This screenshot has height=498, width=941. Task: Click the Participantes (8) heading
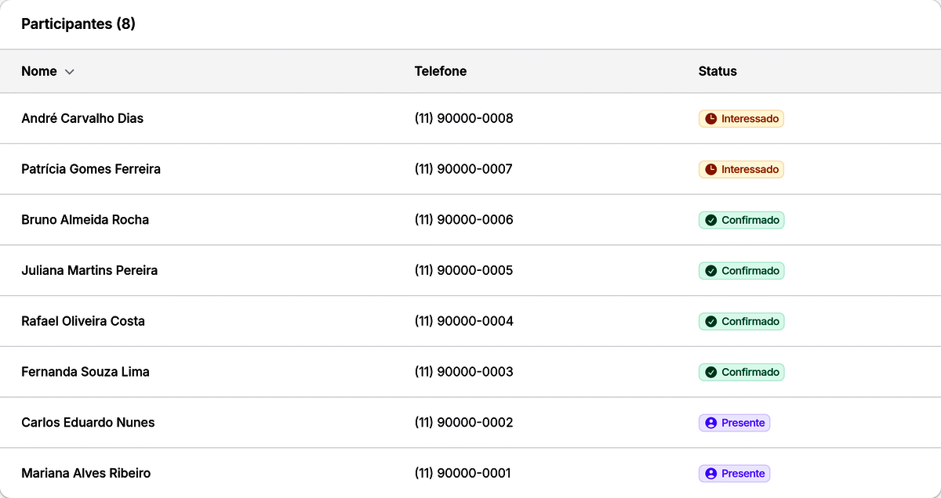[78, 24]
